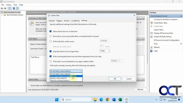This screenshot has height=103, width=183.
Task: Open the Action menu
Action: click(9, 5)
